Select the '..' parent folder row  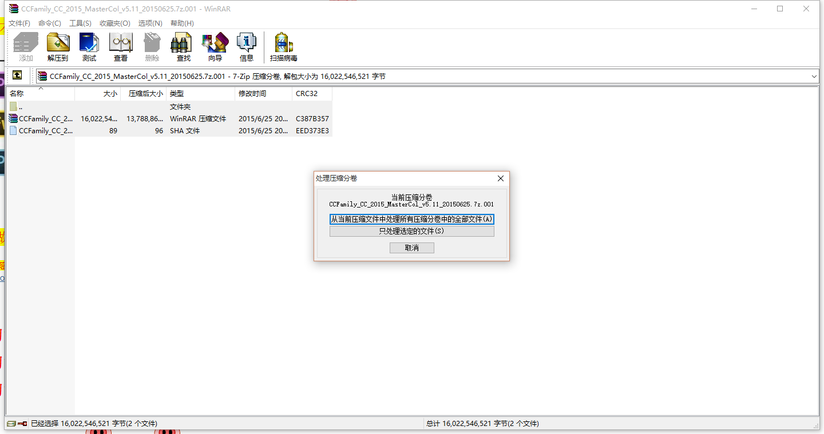click(169, 107)
